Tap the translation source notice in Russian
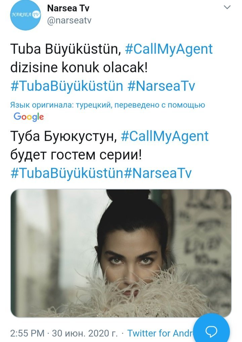Screen dimensions: 242x342 point(108,105)
